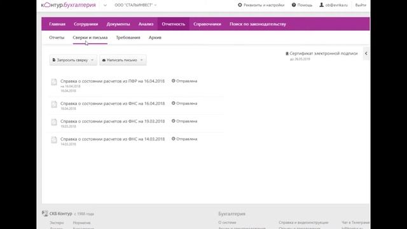Screen dimensions: 407x229
Task: Open the Справочники menu
Action: (207, 24)
